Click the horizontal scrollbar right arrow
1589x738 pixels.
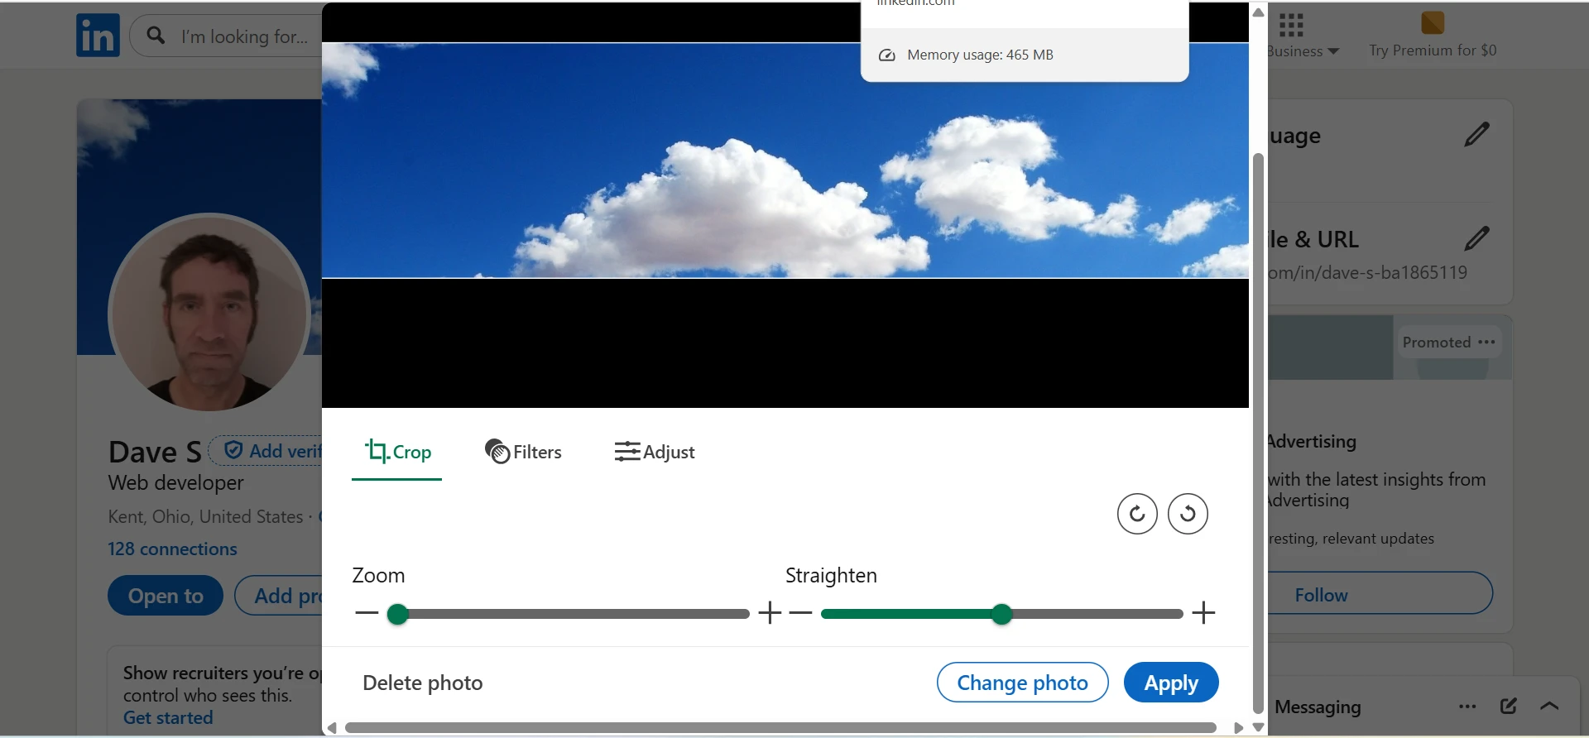click(x=1238, y=728)
